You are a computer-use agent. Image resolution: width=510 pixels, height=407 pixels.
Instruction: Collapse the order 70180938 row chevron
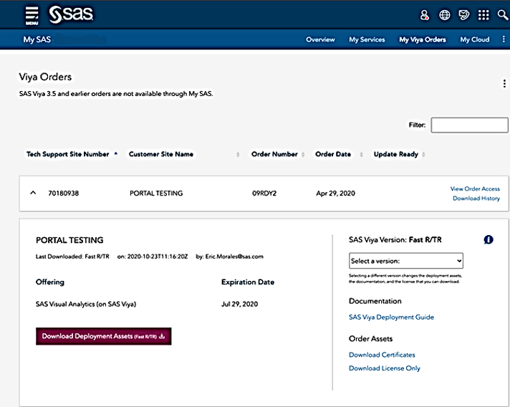tap(33, 193)
